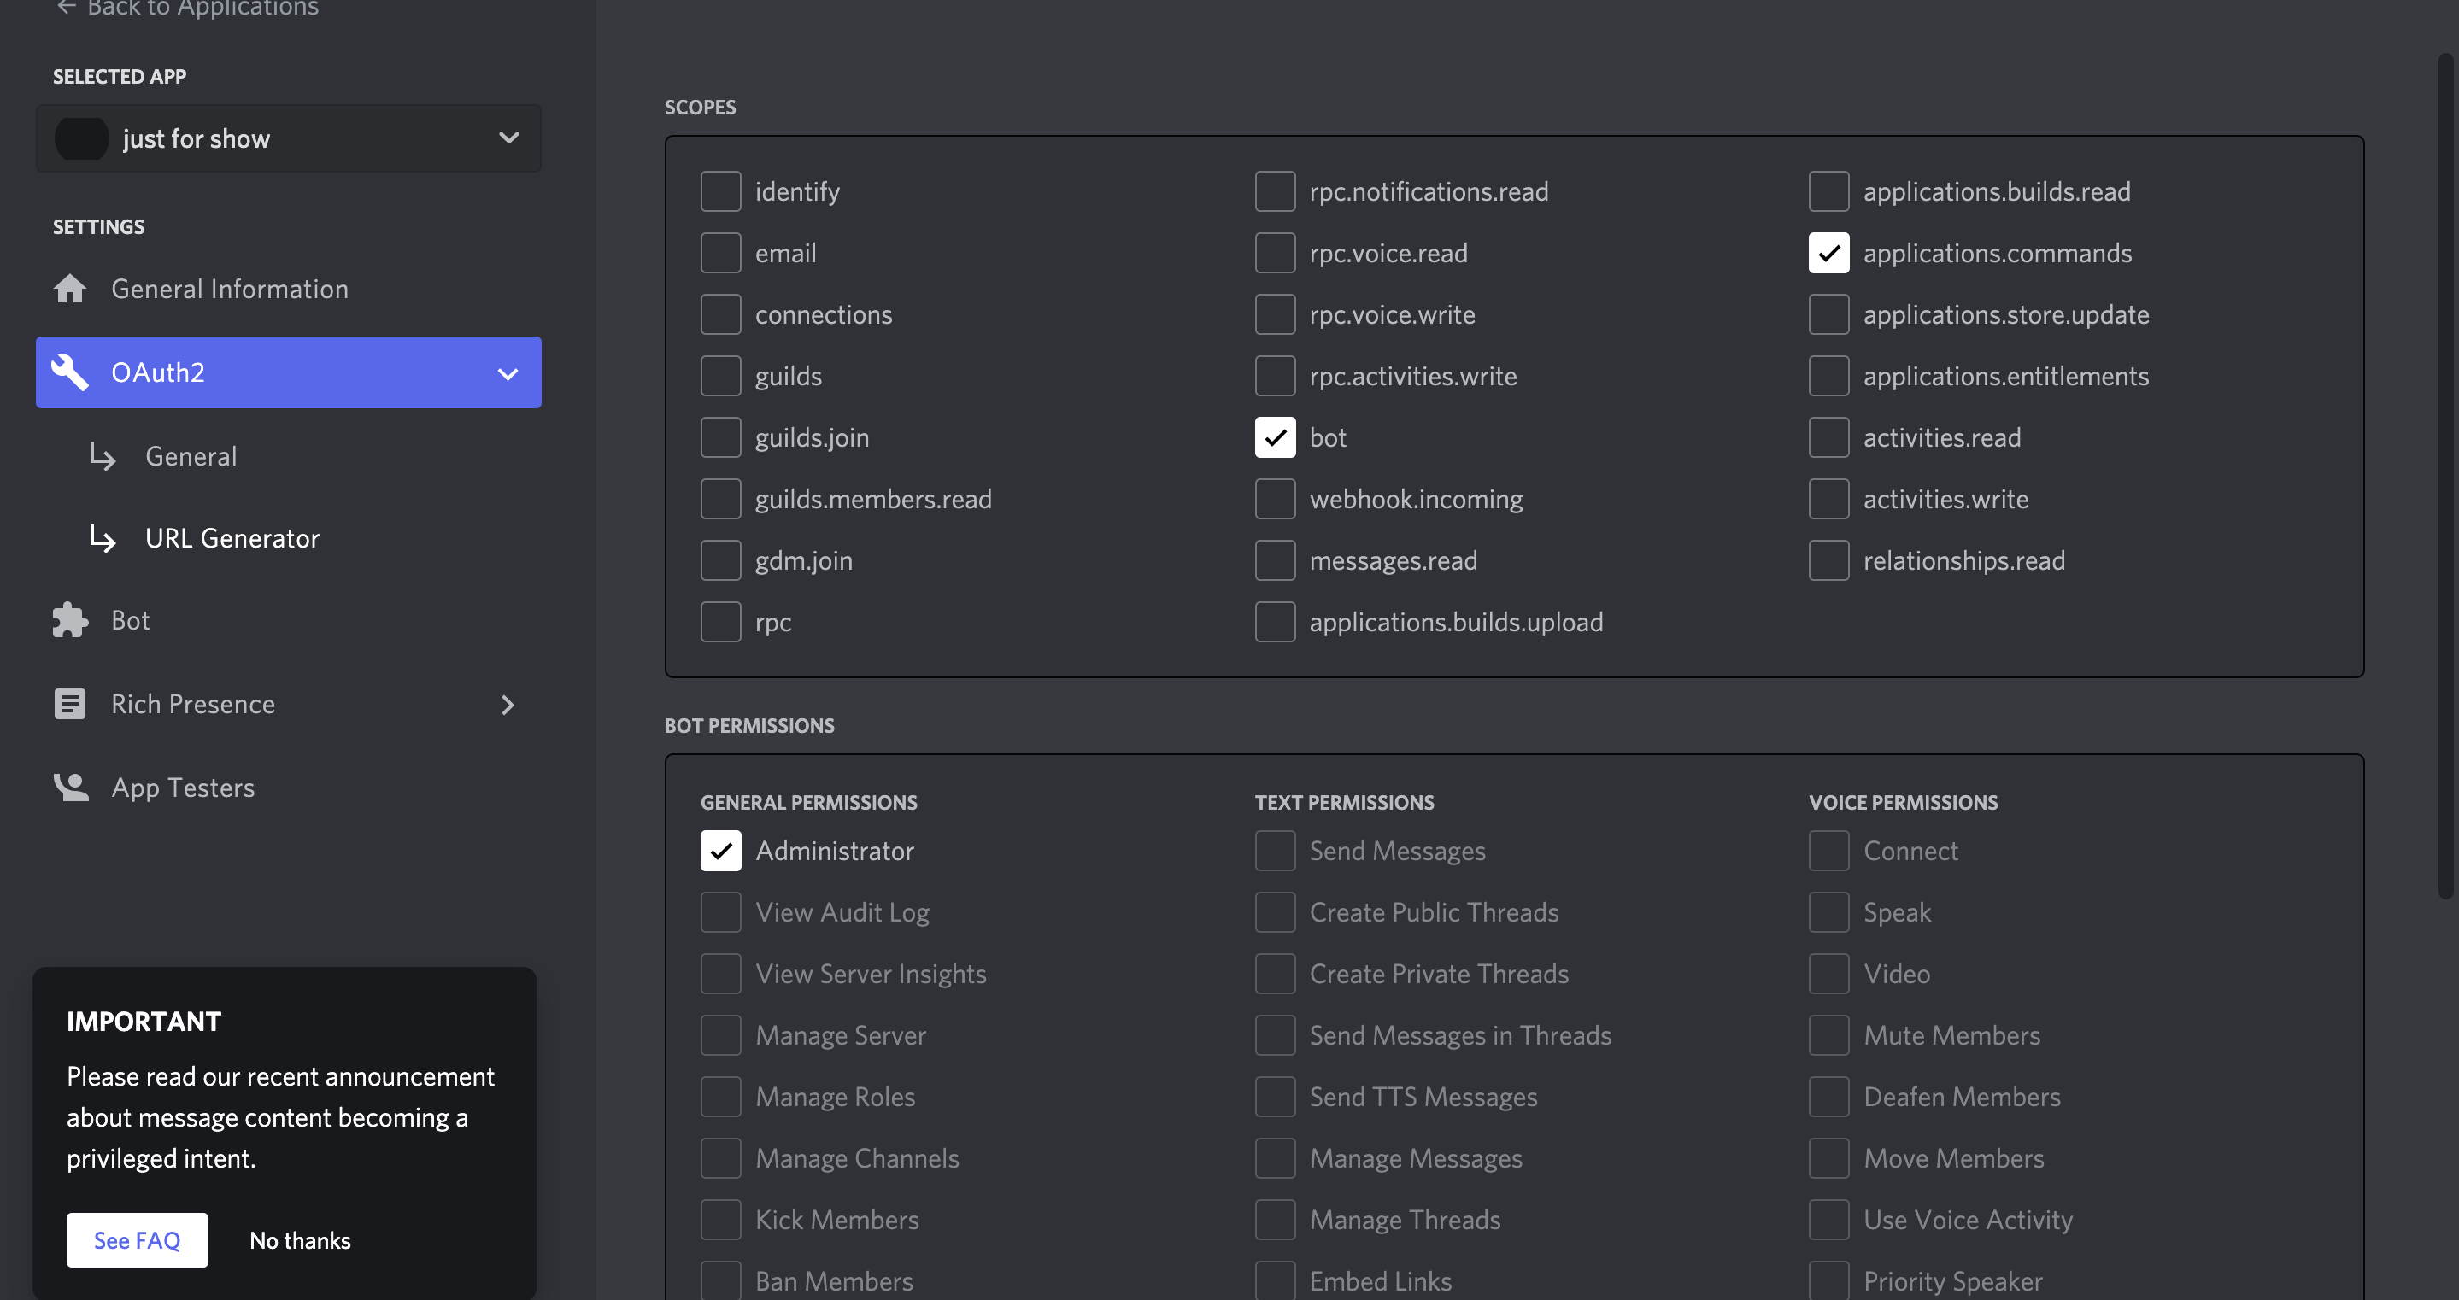Click the back arrow to Applications
Screen dimensions: 2459x1300
pyautogui.click(x=66, y=8)
